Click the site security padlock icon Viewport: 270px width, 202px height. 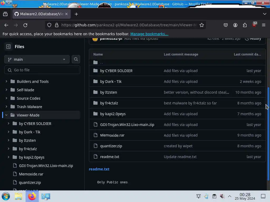point(57,25)
